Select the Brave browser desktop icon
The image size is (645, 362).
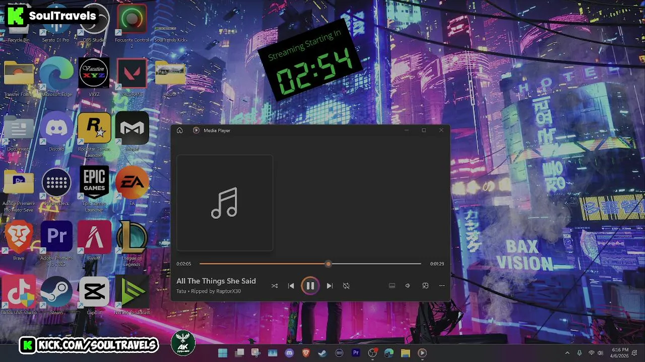pyautogui.click(x=19, y=241)
